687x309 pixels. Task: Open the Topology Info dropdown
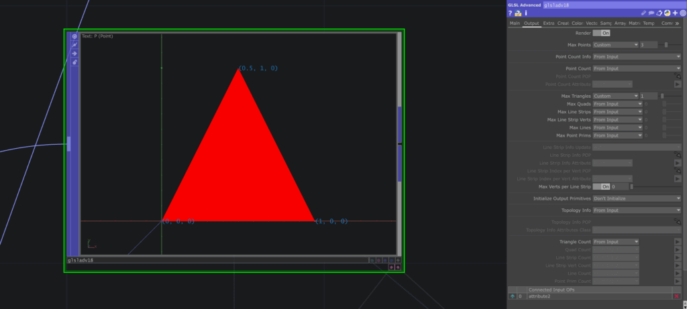[637, 210]
